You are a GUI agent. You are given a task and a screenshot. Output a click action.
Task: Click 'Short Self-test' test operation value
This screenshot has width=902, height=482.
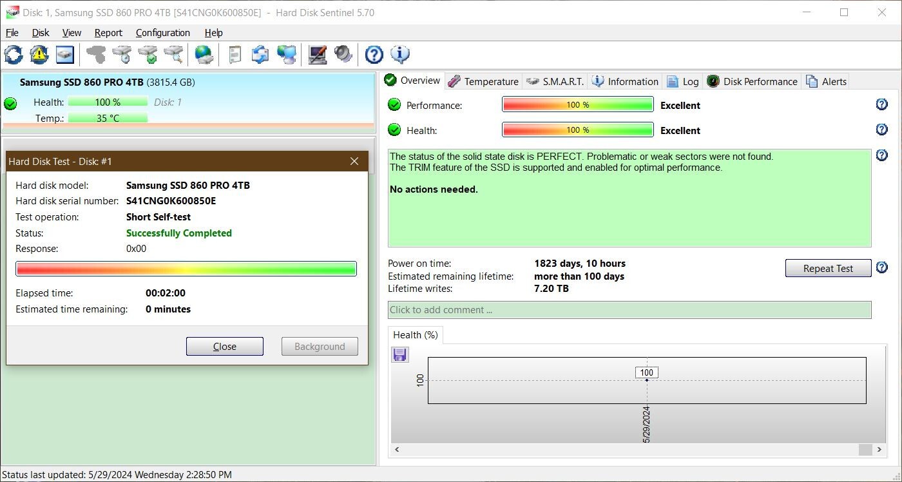[158, 217]
